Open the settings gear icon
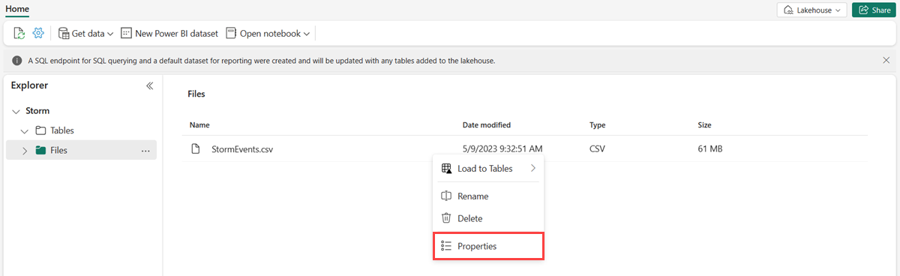The image size is (900, 276). pos(39,34)
